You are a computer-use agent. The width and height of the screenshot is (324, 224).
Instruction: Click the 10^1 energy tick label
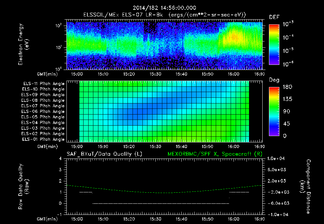[59, 47]
